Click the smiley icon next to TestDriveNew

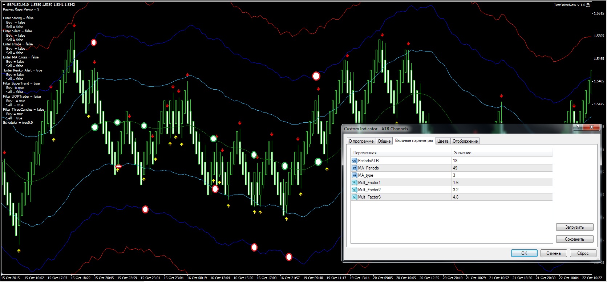coord(588,5)
